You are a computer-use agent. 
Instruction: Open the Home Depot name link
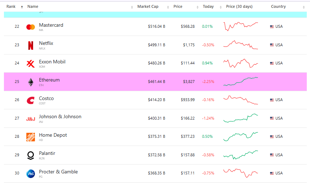pyautogui.click(x=53, y=135)
